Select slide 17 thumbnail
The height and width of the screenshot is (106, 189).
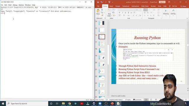tap(102, 44)
